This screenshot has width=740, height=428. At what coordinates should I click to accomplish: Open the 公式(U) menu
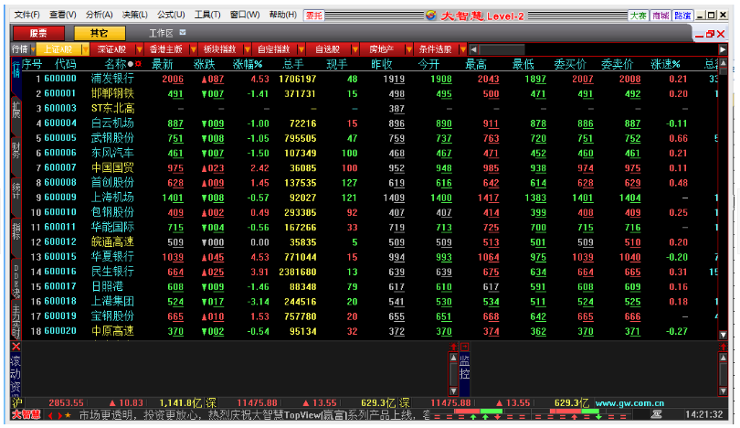coord(171,16)
